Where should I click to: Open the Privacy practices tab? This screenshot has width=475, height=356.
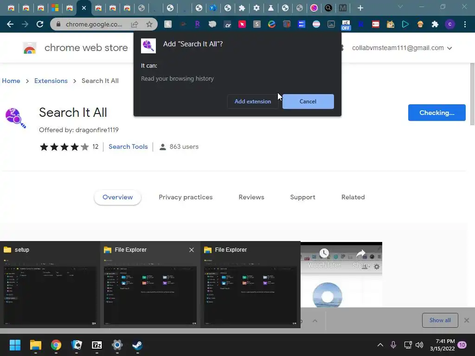pos(186,197)
